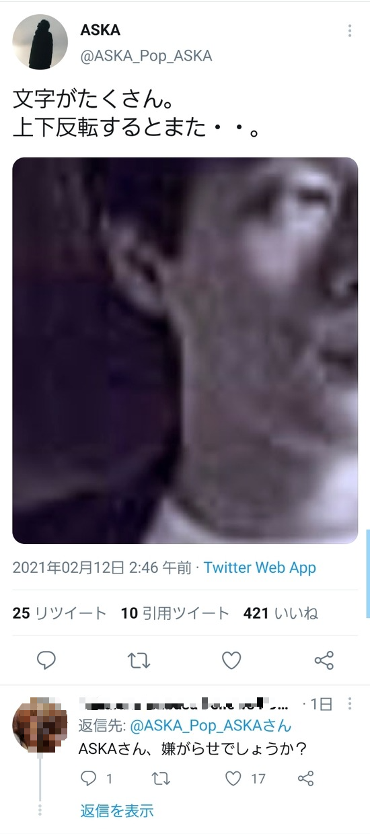
Task: Click the blue scrollbar on right edge
Action: coord(367,574)
